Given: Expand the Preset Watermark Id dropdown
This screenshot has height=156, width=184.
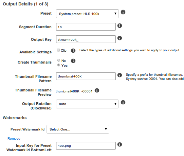Looking at the screenshot, I should [x=78, y=129].
